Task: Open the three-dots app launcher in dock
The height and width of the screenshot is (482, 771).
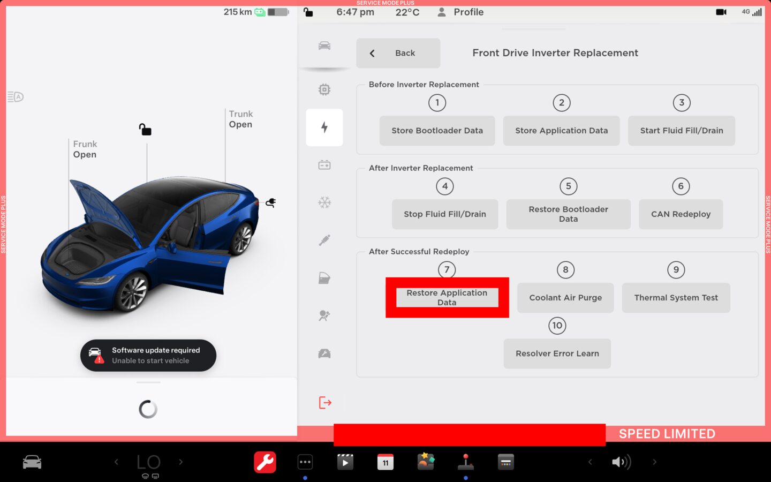Action: pyautogui.click(x=305, y=462)
